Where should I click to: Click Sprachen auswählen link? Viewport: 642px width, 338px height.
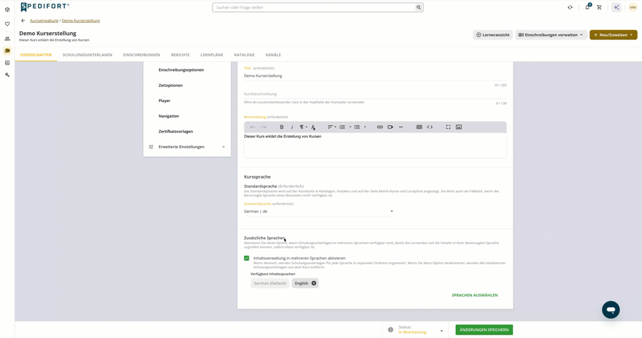point(475,295)
